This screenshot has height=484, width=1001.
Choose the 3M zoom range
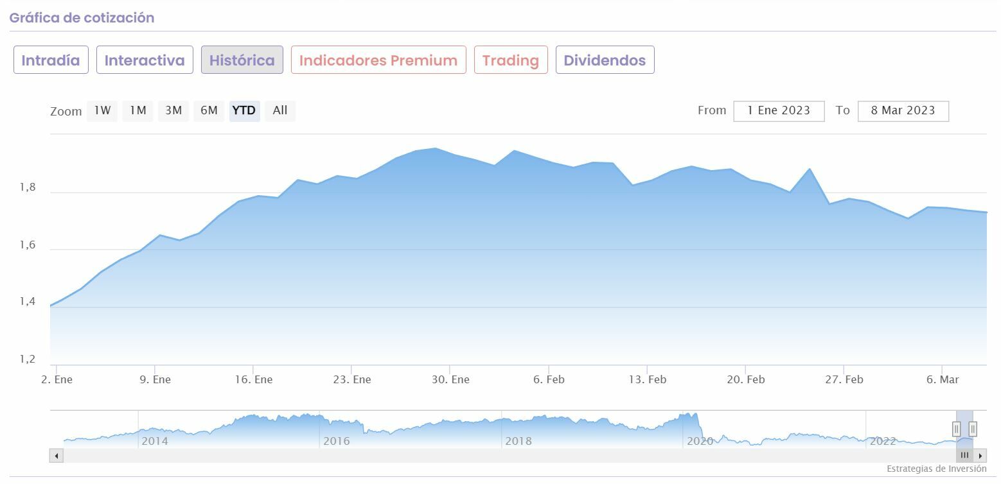pyautogui.click(x=173, y=110)
